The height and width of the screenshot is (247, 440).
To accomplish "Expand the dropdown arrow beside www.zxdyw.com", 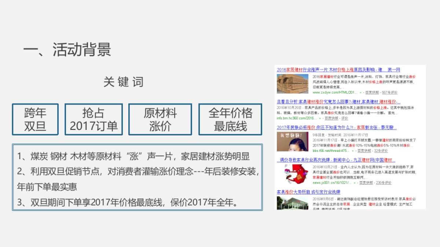I will coord(360,92).
